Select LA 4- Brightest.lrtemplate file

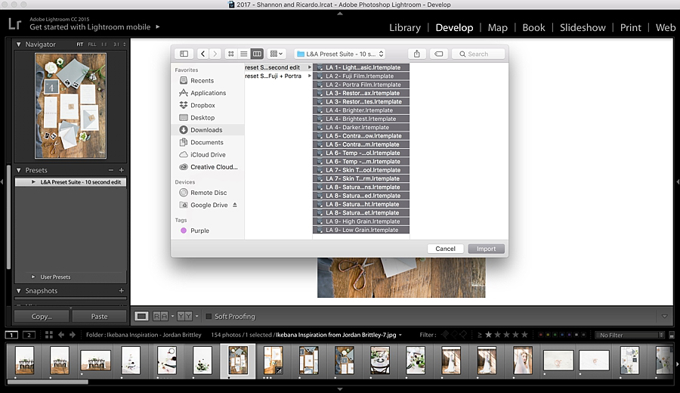361,119
